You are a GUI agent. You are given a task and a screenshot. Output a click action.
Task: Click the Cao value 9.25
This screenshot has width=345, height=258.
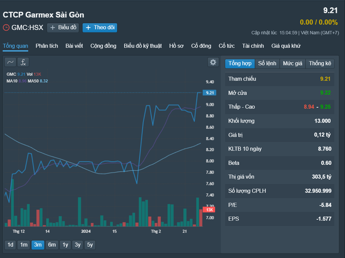point(325,107)
